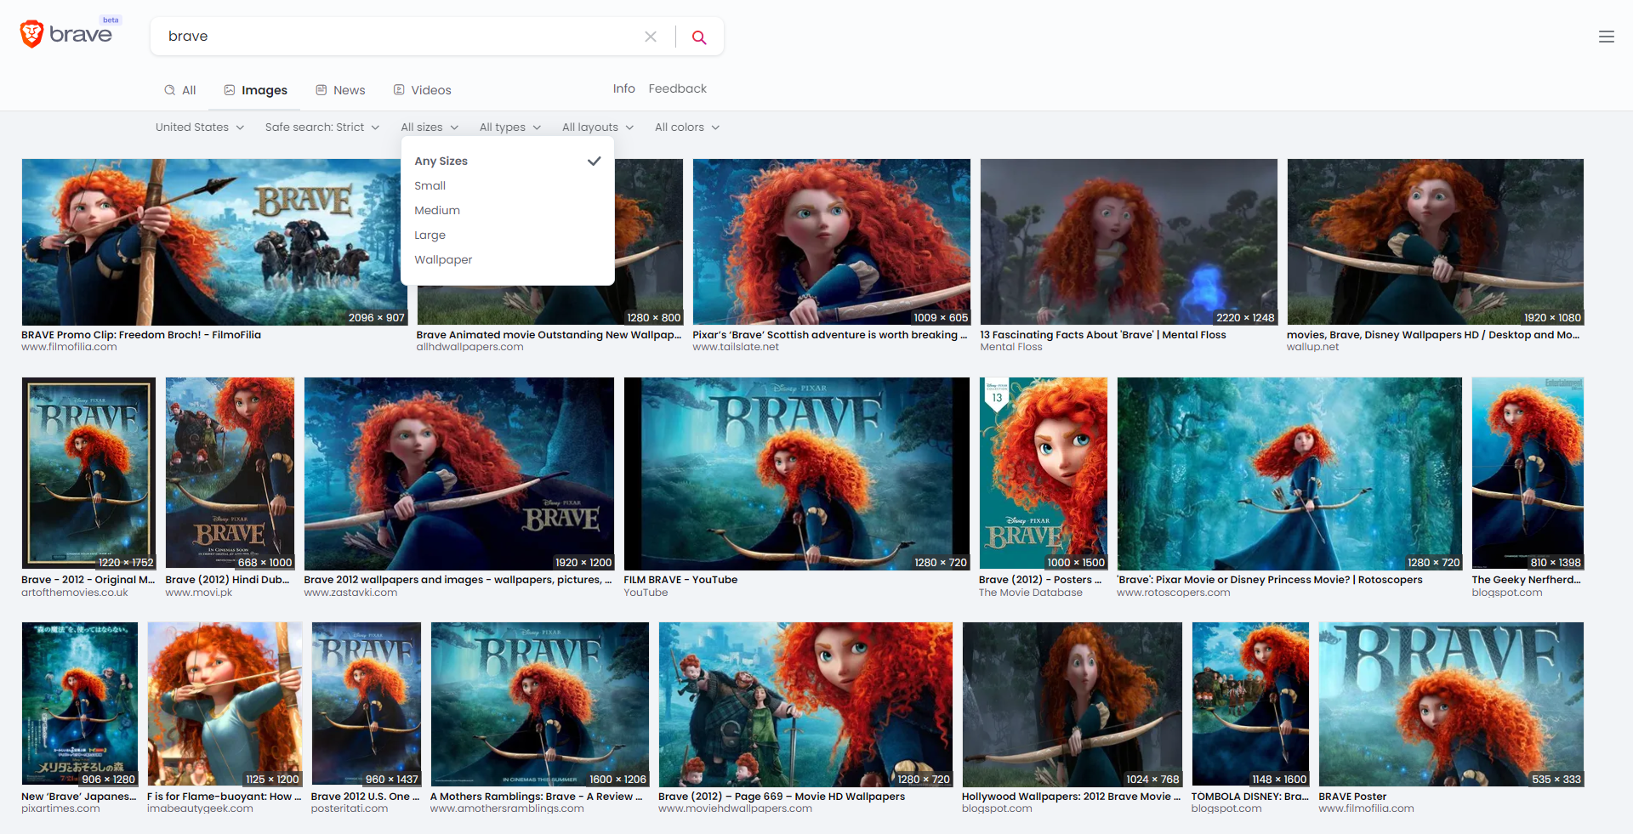Collapse the All sizes dropdown
The width and height of the screenshot is (1633, 834).
(x=430, y=127)
